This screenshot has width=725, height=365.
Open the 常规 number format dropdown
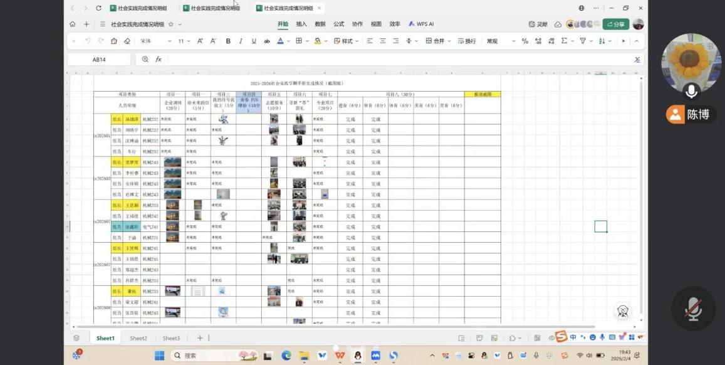coord(501,41)
